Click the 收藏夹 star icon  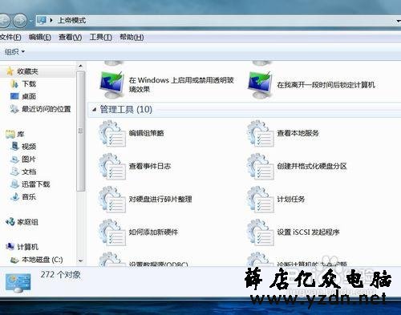pyautogui.click(x=10, y=71)
